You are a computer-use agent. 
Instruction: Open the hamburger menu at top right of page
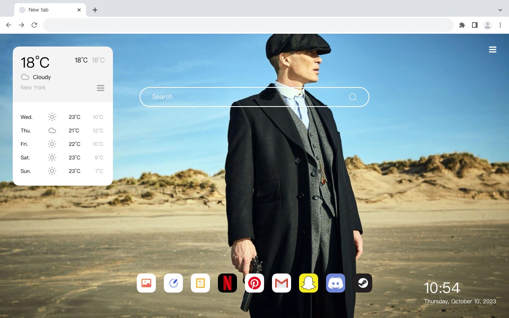pyautogui.click(x=493, y=50)
